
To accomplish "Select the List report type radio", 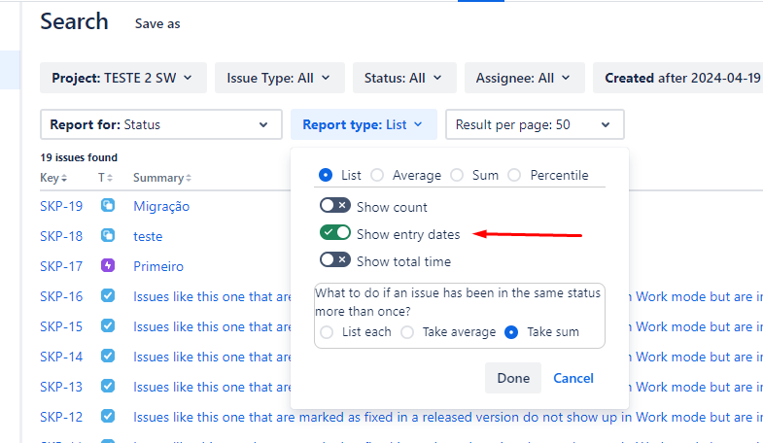I will 326,175.
